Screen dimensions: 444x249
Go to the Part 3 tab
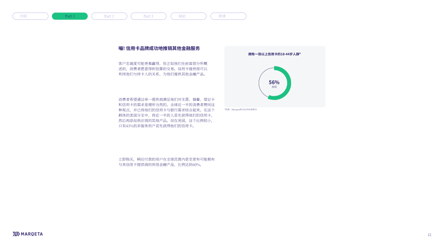(148, 16)
